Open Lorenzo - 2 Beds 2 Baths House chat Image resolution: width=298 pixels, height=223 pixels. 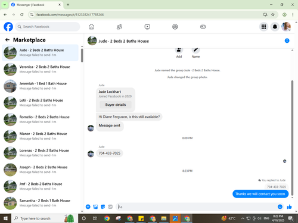(x=40, y=153)
